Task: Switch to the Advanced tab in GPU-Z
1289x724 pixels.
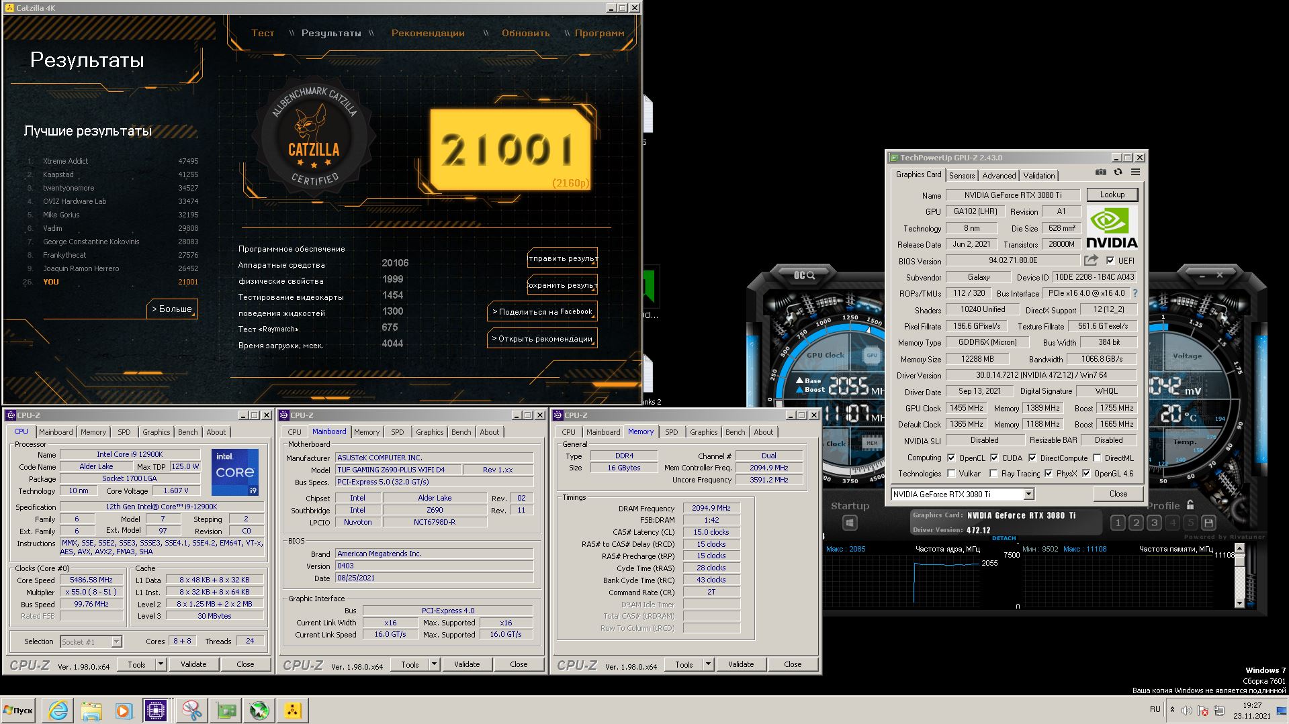Action: (x=999, y=175)
